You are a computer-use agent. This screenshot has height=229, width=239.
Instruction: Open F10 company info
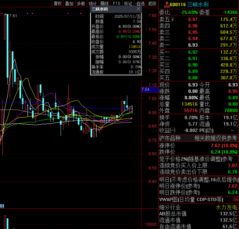116,4
